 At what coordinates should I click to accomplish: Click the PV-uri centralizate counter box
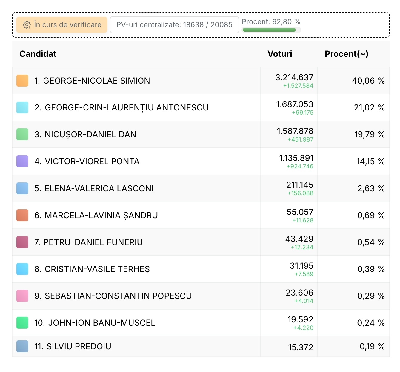[174, 25]
